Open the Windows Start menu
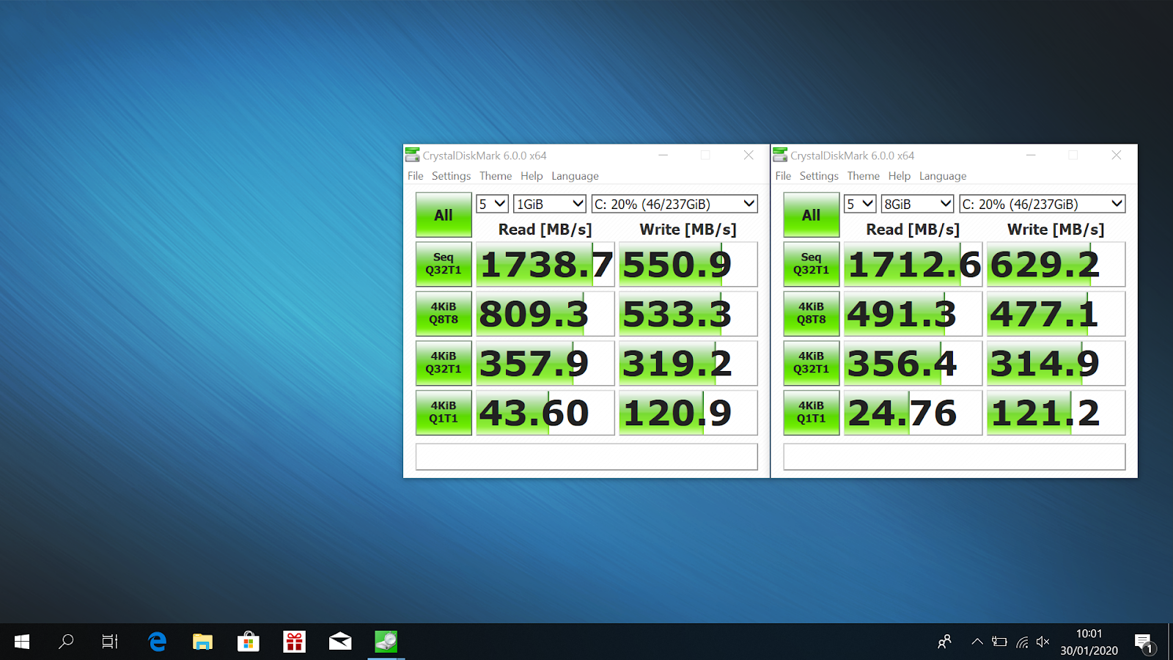Viewport: 1173px width, 660px height. point(22,642)
